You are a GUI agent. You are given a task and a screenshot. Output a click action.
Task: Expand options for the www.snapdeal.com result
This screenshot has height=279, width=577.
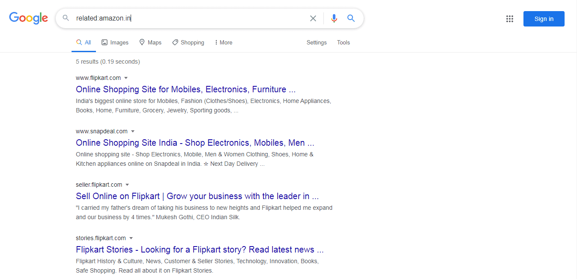(x=133, y=131)
